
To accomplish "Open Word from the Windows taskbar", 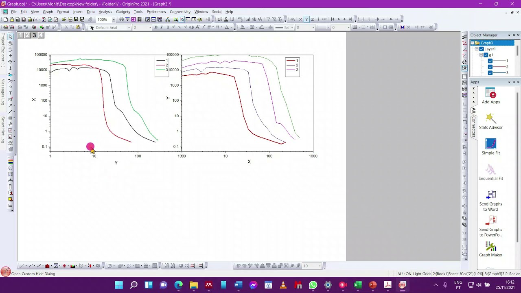I will pos(238,285).
